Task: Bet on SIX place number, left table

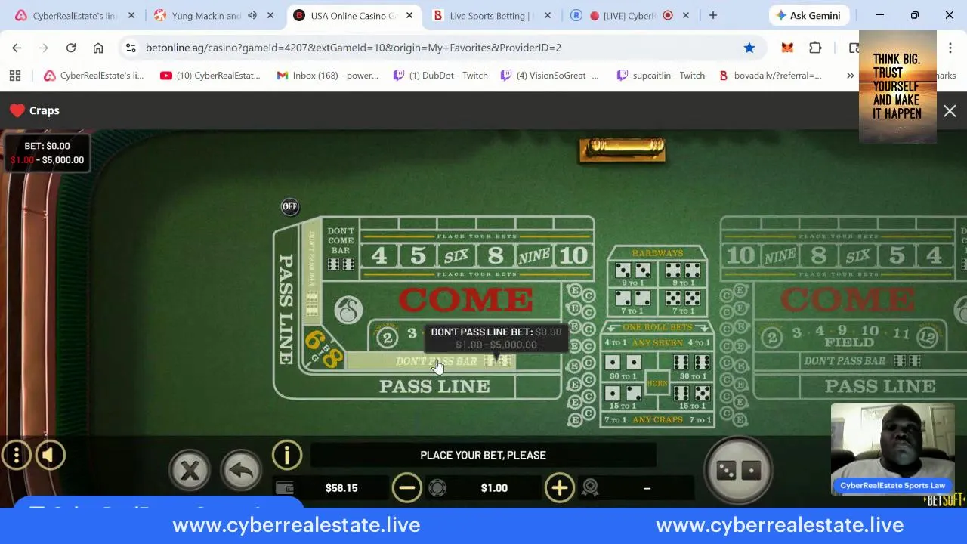Action: tap(456, 255)
